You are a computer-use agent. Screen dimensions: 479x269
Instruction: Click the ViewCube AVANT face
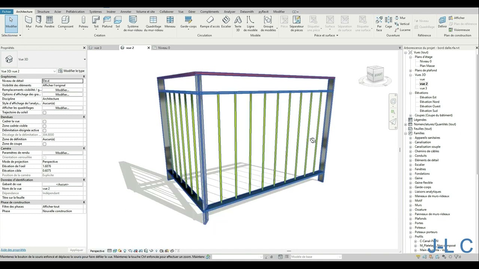378,74
